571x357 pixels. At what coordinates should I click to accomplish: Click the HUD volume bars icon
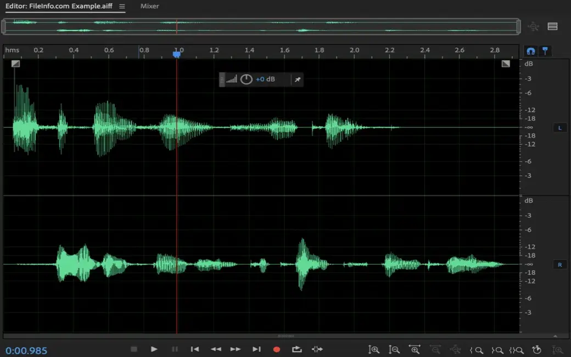point(231,79)
